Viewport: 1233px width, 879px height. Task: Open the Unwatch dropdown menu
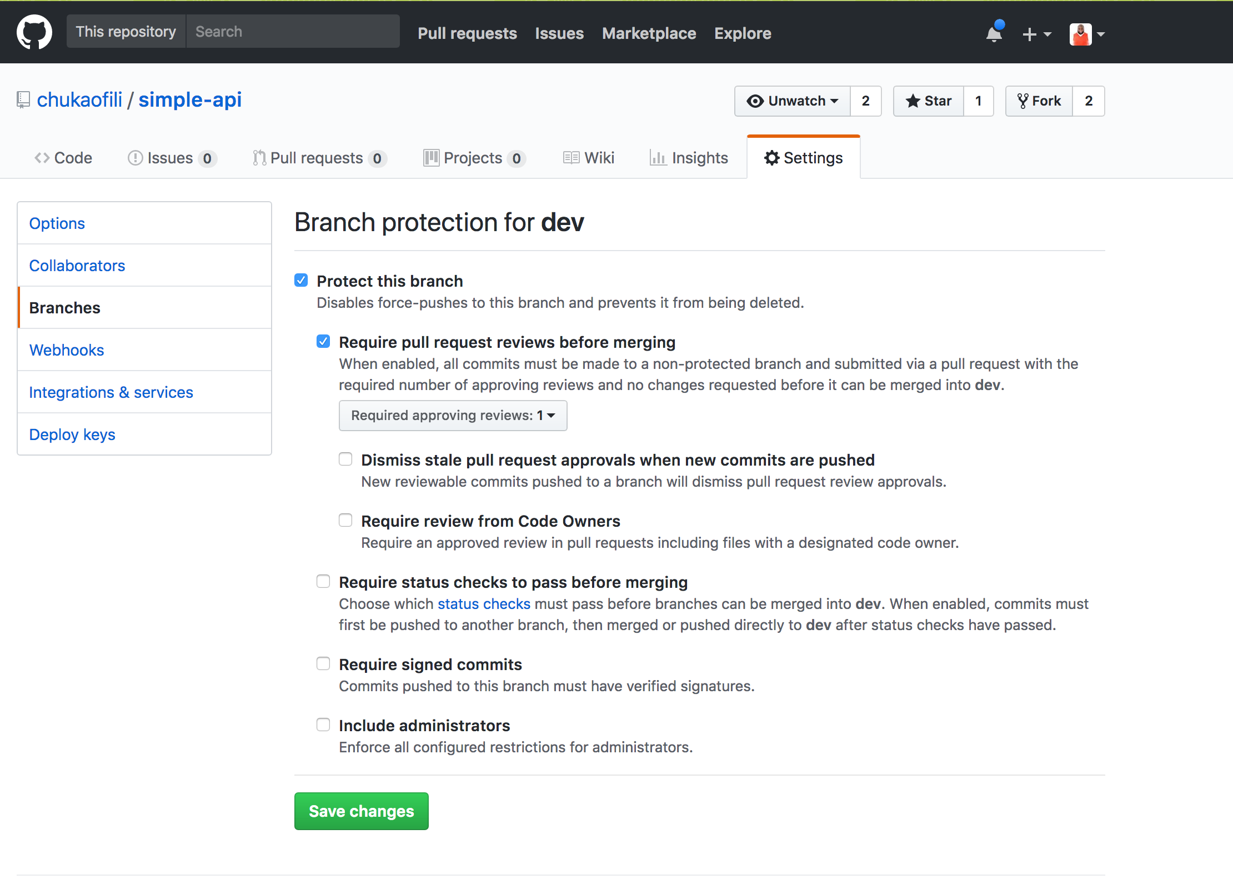tap(793, 101)
